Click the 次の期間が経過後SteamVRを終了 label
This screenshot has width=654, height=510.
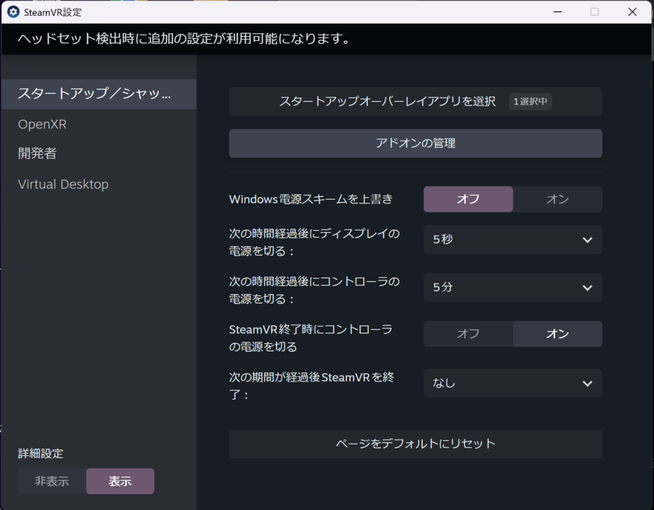coord(311,386)
